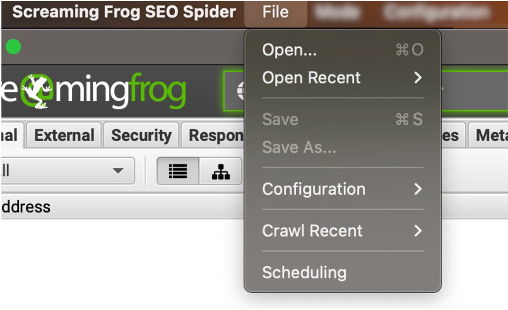This screenshot has width=508, height=310.
Task: Click the Screaming Frog logo
Action: pos(93,91)
